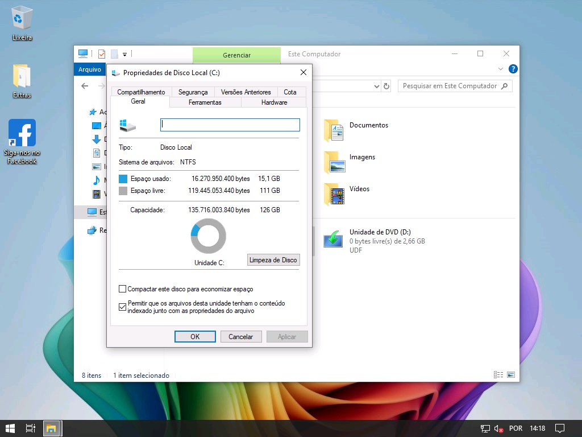Open the Windows Start menu
Image resolution: width=582 pixels, height=437 pixels.
10,428
